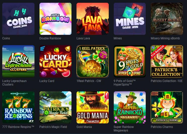Click the Misery Mining game artwork
The height and width of the screenshot is (134, 187).
click(x=167, y=19)
